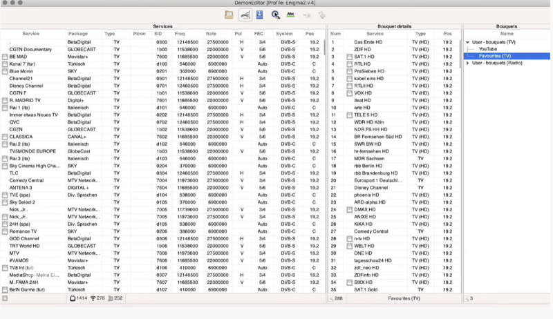
Task: Sort services by Freq column header
Action: (180, 33)
